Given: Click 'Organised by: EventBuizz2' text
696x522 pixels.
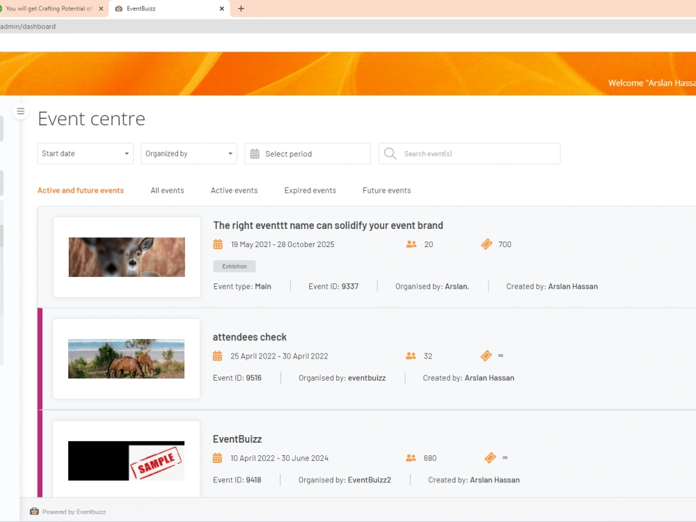Looking at the screenshot, I should coord(345,480).
